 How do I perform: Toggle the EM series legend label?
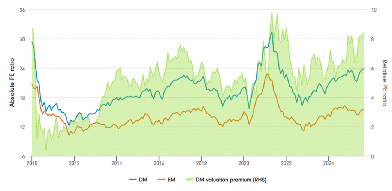[175, 179]
